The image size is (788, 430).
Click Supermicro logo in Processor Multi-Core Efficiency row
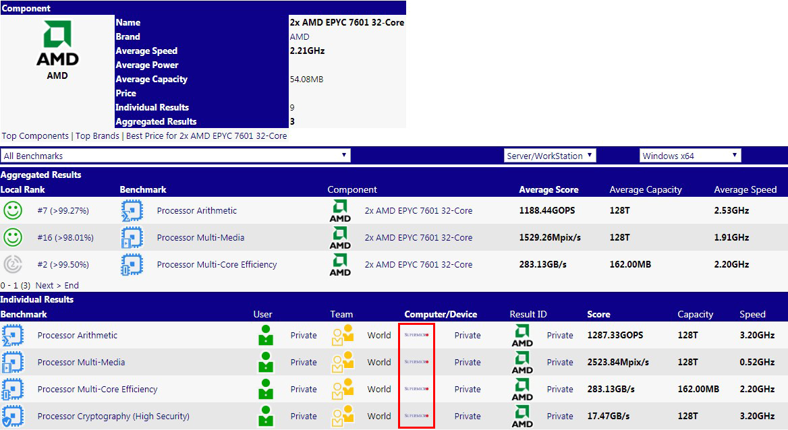coord(416,389)
